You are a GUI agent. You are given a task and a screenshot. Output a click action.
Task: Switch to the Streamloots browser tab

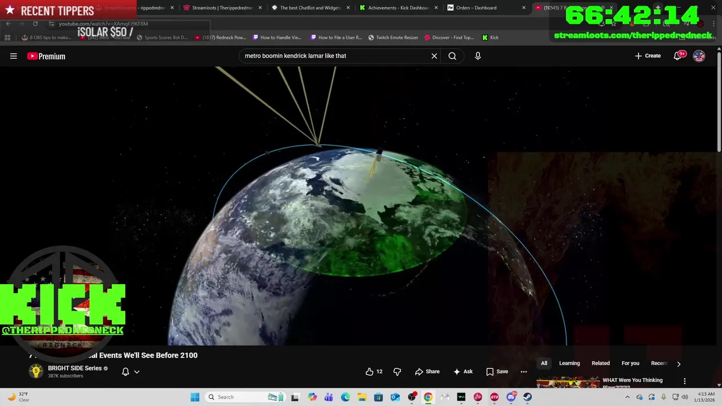[x=222, y=8]
